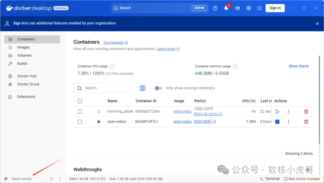Open the open-webu image link

tap(182, 122)
